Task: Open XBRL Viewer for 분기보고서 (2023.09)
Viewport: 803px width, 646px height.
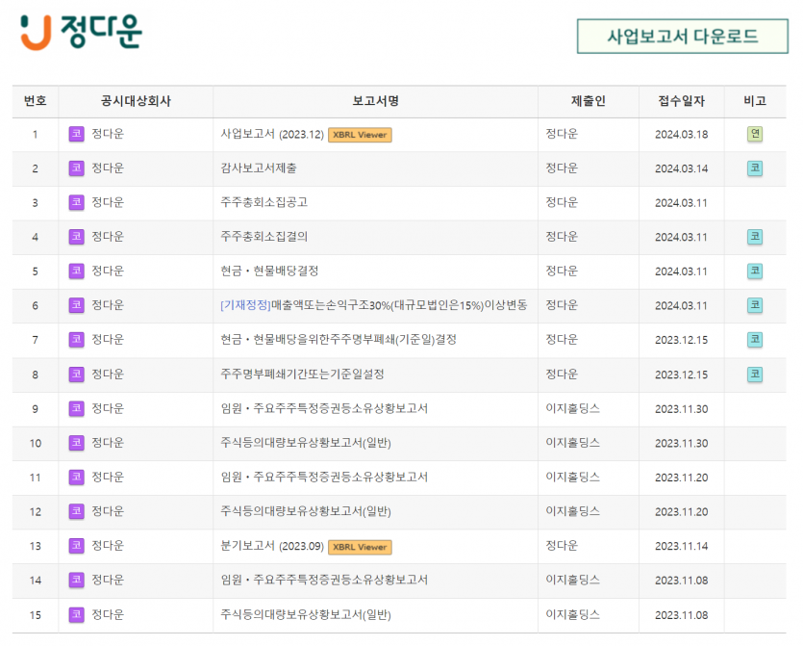Action: (x=360, y=547)
